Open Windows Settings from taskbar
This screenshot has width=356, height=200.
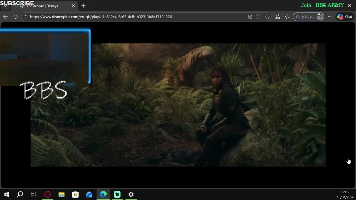131,194
